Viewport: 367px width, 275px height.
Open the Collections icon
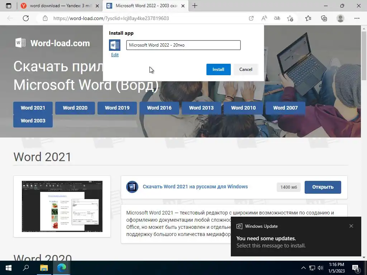coord(324,18)
